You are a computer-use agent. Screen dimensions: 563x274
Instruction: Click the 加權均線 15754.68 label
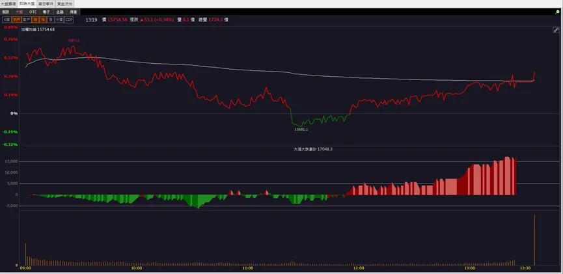pyautogui.click(x=38, y=29)
